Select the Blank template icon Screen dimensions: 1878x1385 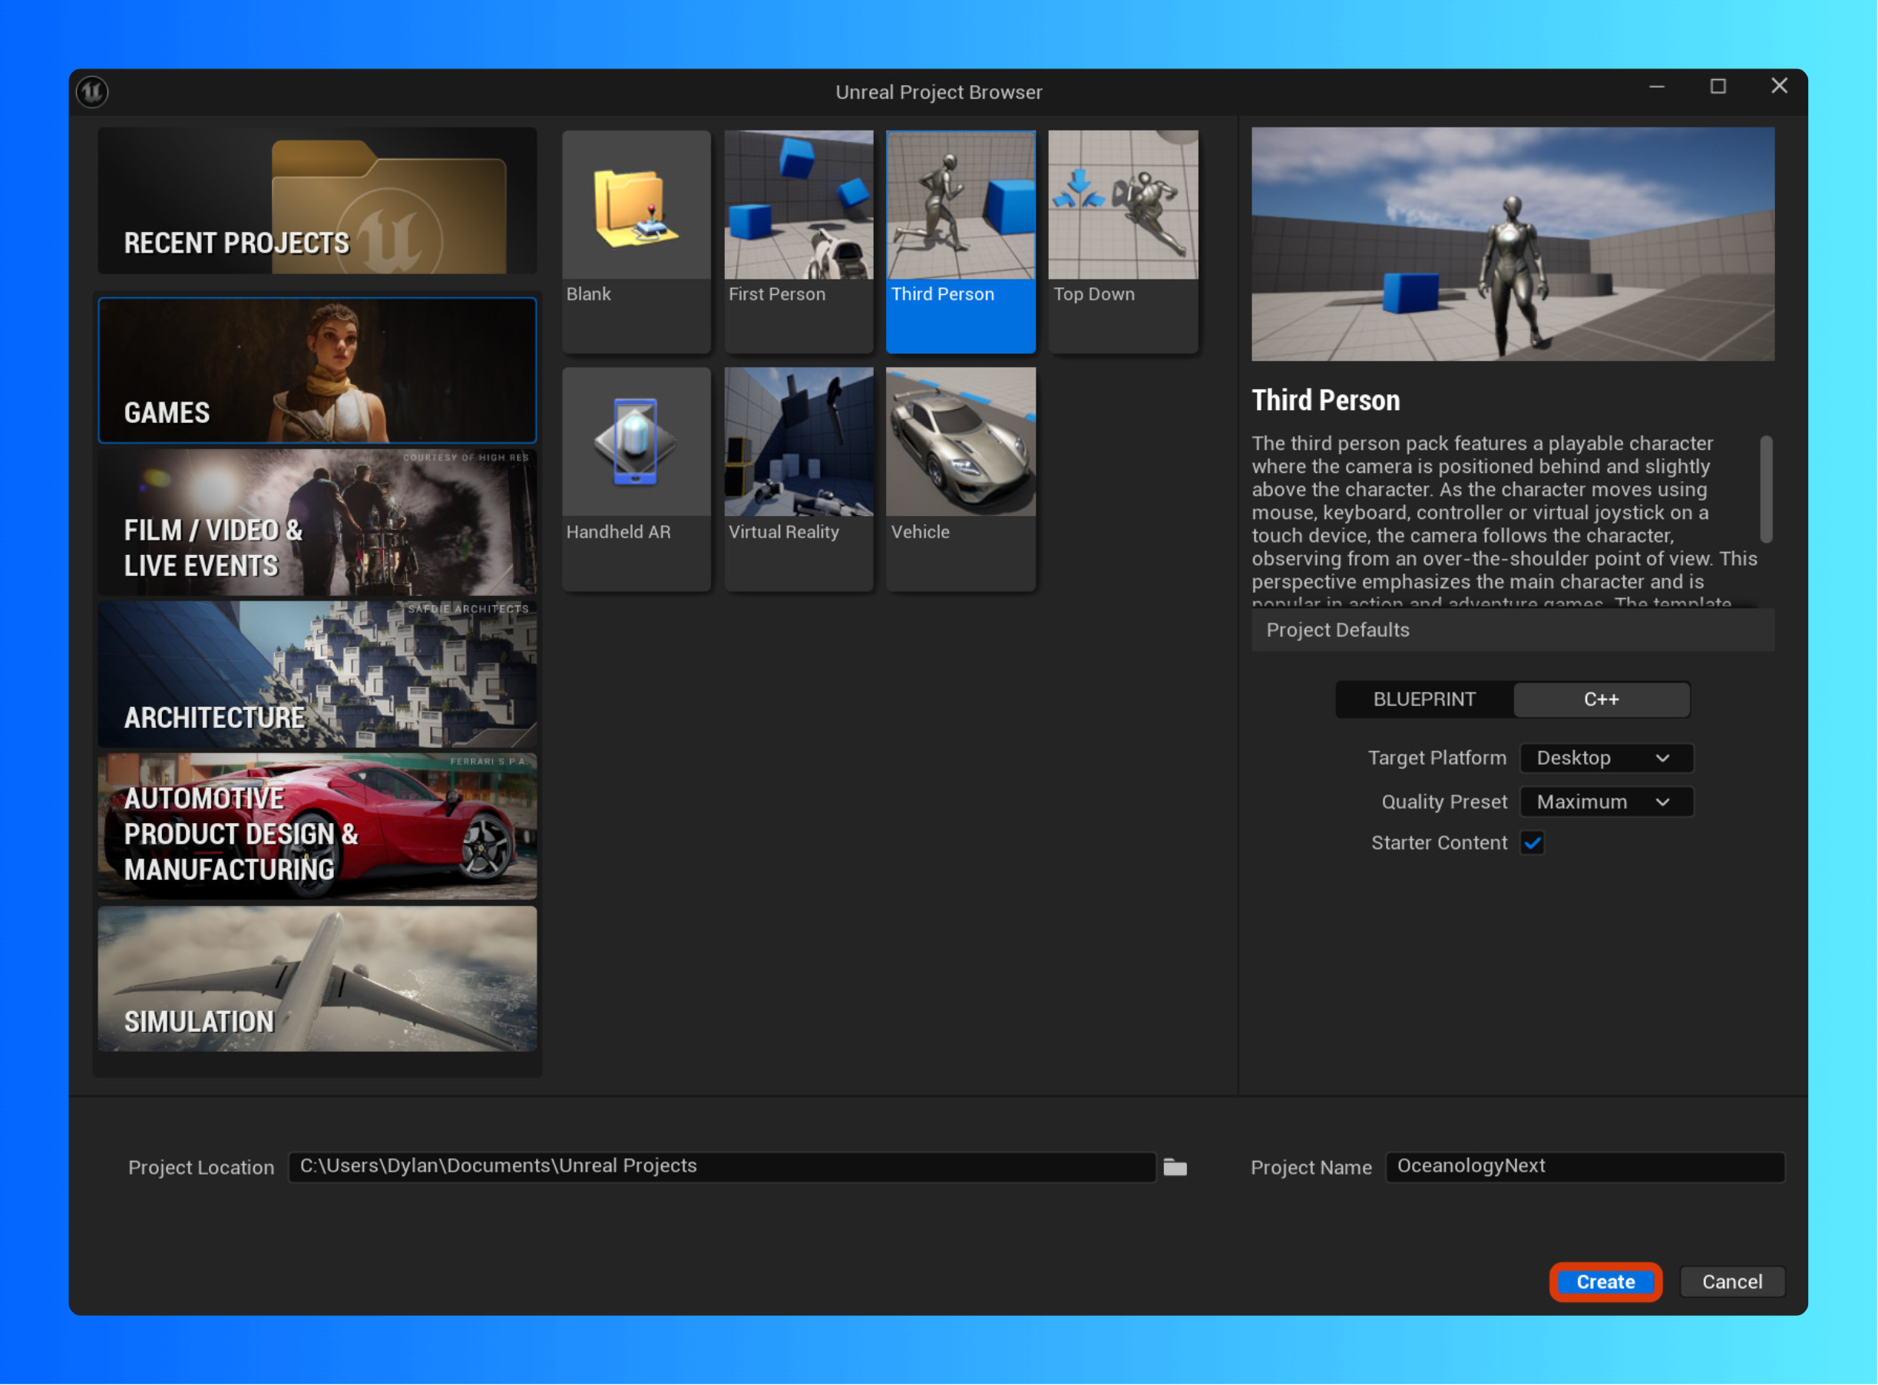point(636,207)
